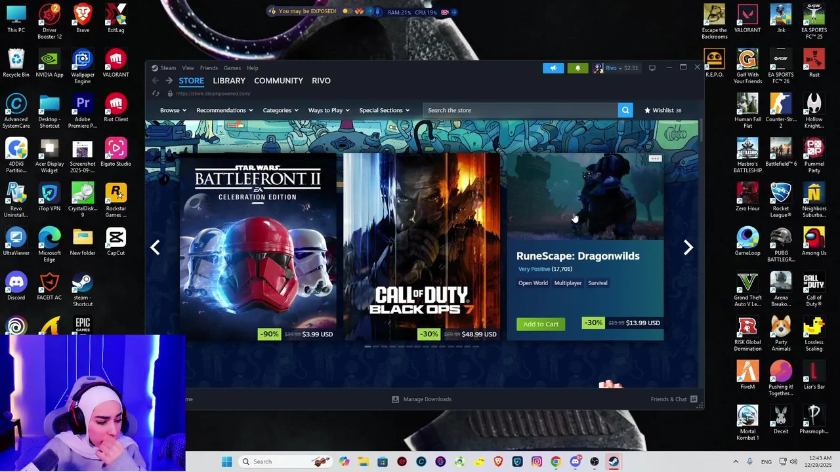Enter Steam Big Picture mode icon
The height and width of the screenshot is (472, 840).
click(652, 68)
